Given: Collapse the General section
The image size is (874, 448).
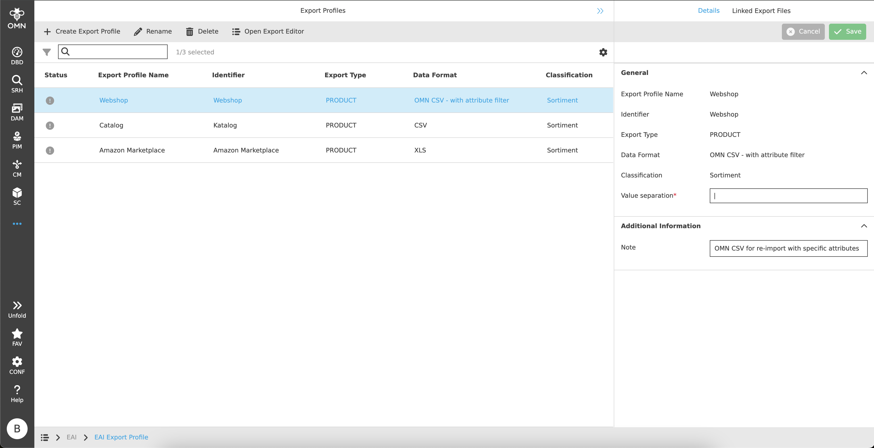Looking at the screenshot, I should coord(864,72).
